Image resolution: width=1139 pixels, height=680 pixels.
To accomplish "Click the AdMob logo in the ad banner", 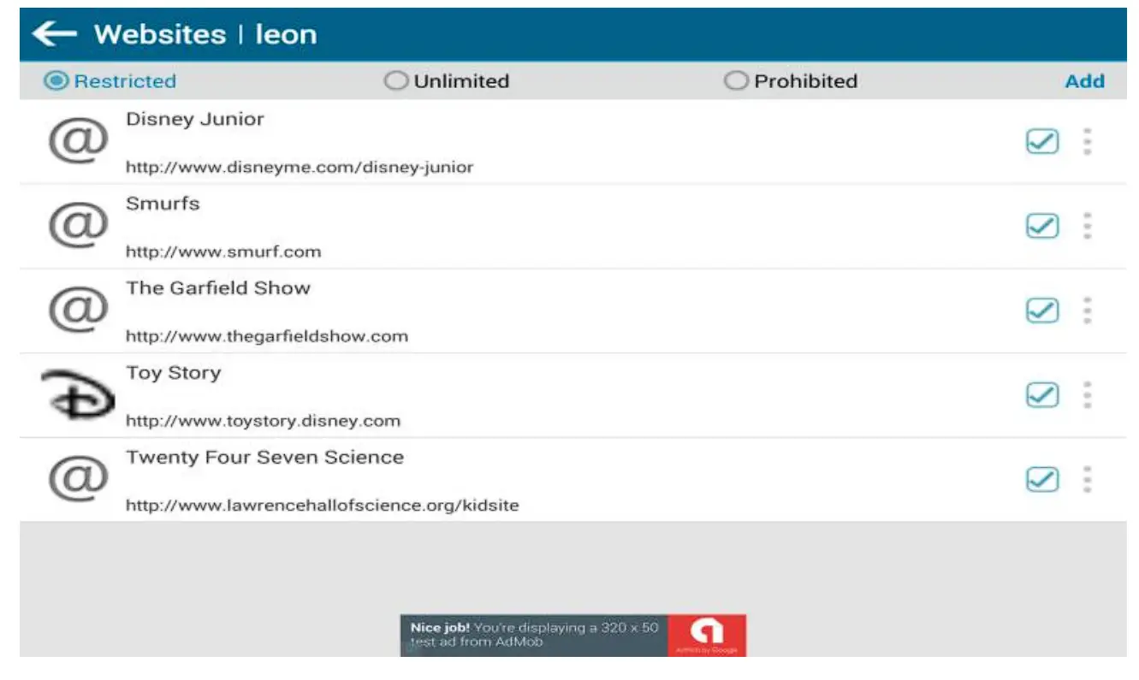I will (x=706, y=635).
